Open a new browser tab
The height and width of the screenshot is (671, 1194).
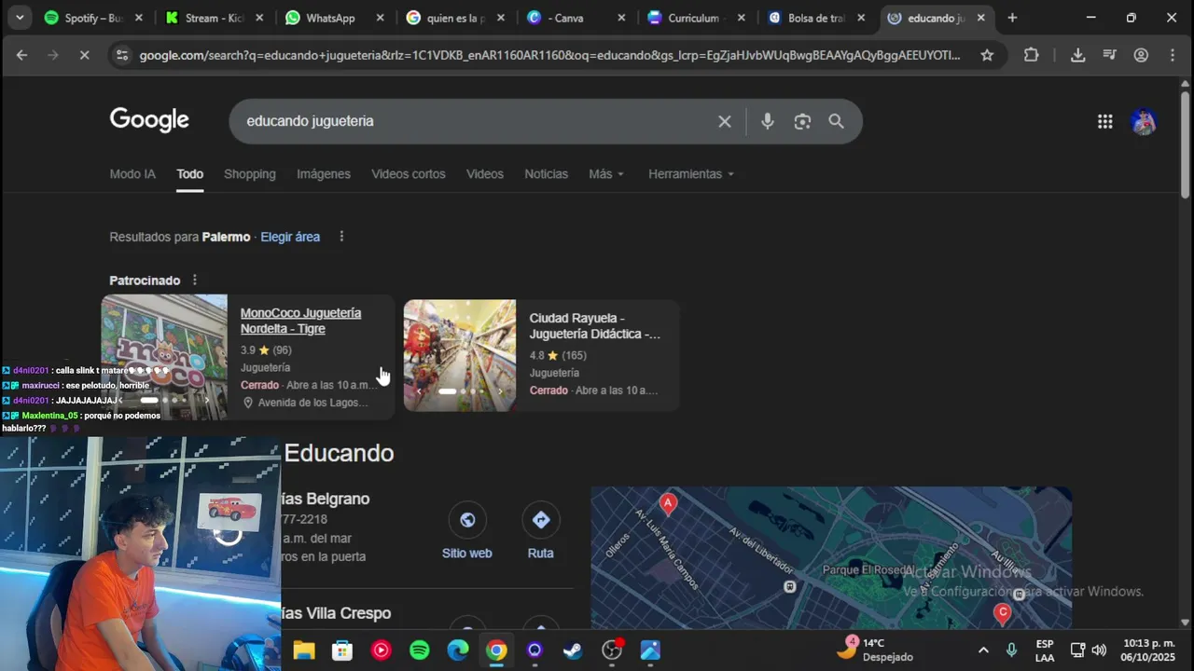(x=1012, y=18)
